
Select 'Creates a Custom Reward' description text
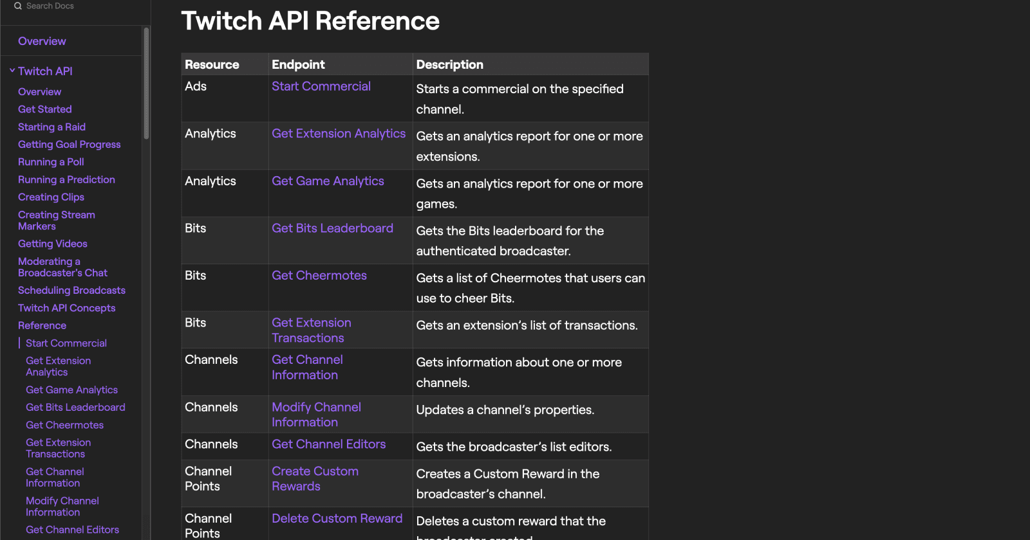tap(508, 484)
